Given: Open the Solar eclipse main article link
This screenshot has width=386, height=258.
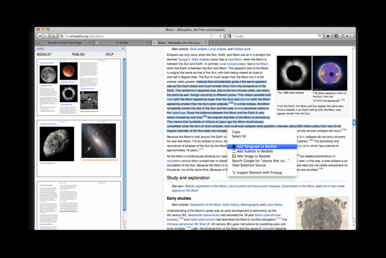Looking at the screenshot, I should pyautogui.click(x=198, y=49).
